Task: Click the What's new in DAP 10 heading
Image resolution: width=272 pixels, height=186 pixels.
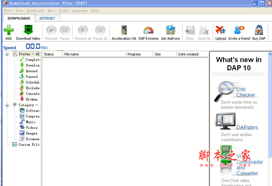Action: click(x=239, y=64)
